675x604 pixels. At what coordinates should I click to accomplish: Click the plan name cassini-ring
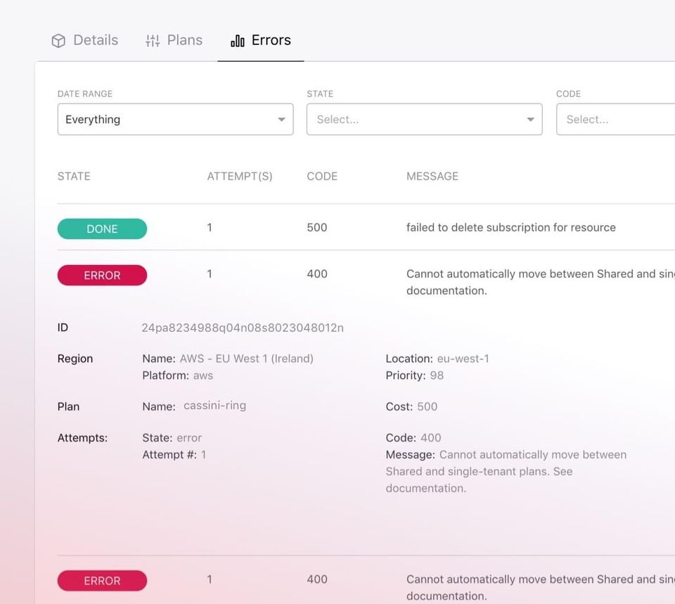[215, 406]
